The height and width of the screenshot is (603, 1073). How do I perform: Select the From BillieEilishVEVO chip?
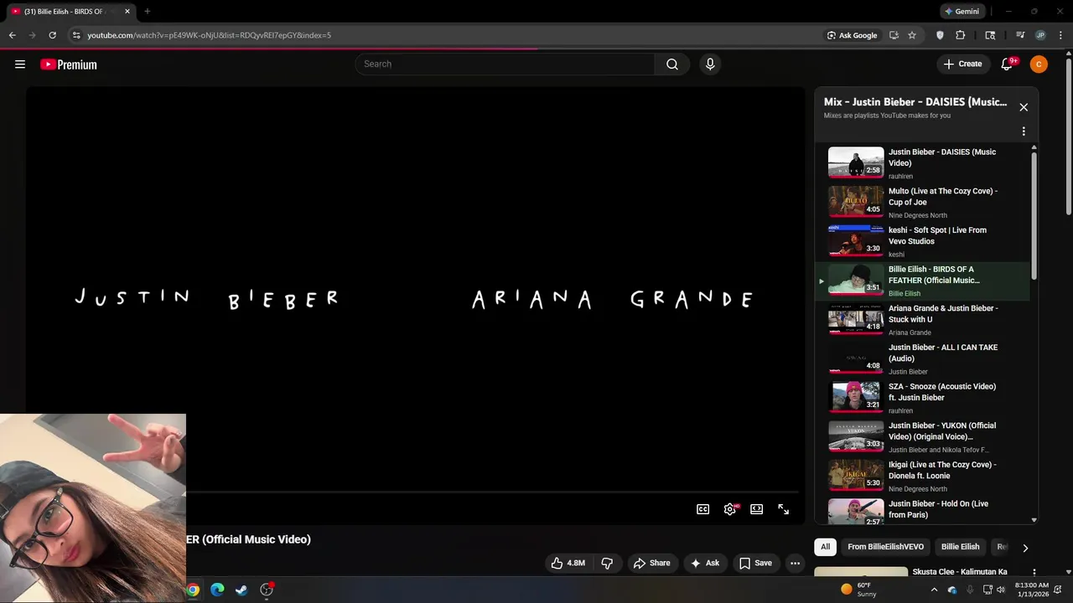pos(885,547)
